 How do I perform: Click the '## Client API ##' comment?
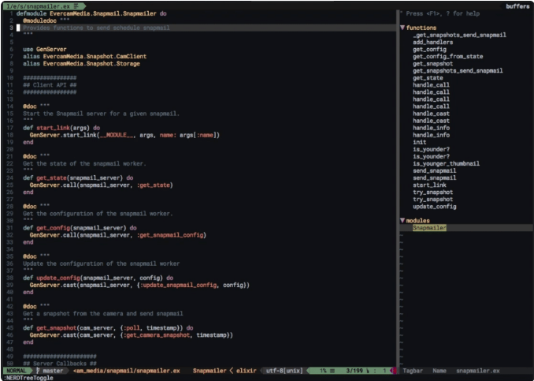pyautogui.click(x=50, y=85)
